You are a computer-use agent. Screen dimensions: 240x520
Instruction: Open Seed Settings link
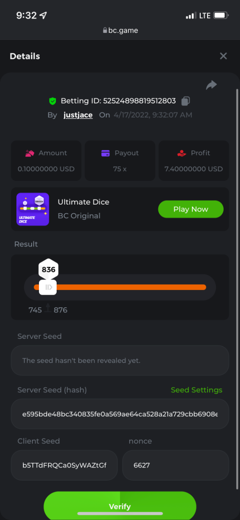pos(196,390)
